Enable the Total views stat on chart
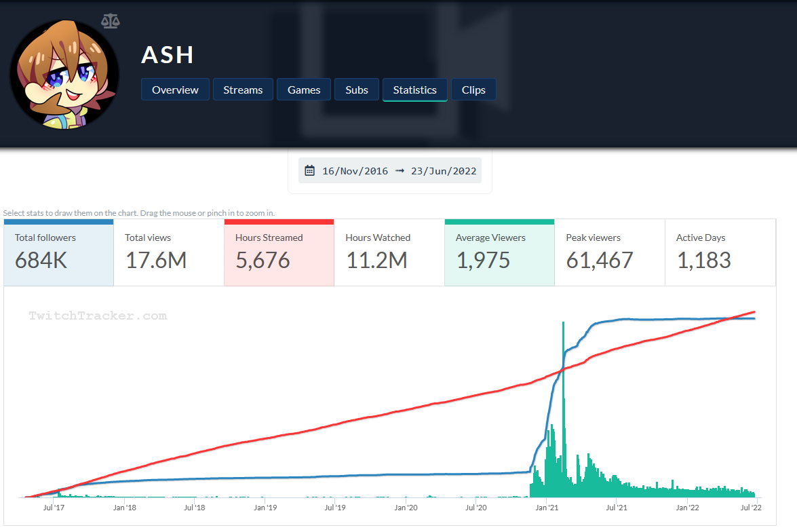Screen dimensions: 797x532 (168, 252)
